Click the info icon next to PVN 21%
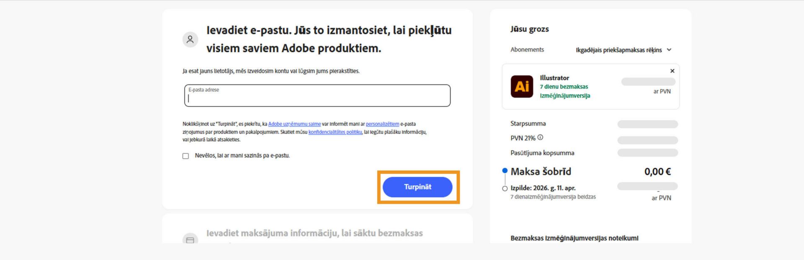Screen dimensions: 804x260 coord(540,136)
